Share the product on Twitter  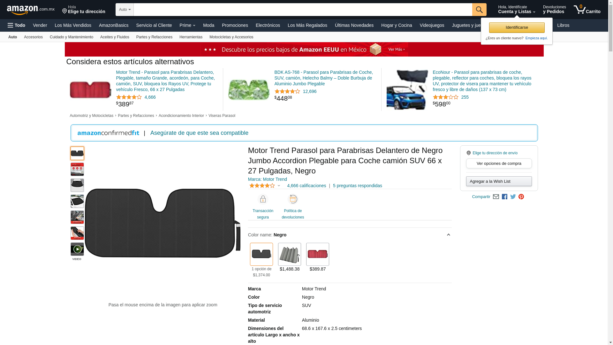point(513,197)
